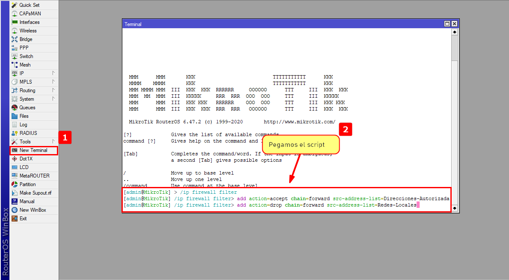Image resolution: width=509 pixels, height=280 pixels.
Task: Click the RADIUS icon
Action: (15, 133)
